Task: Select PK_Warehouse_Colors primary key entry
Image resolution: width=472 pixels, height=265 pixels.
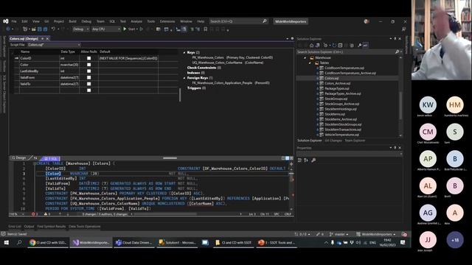Action: pyautogui.click(x=232, y=57)
